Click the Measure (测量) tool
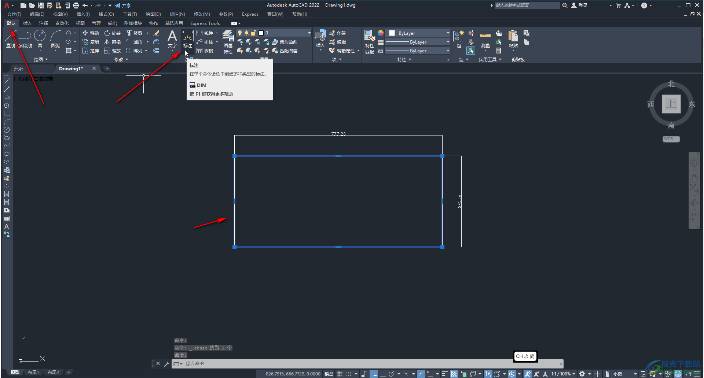Viewport: 704px width, 378px height. (485, 40)
